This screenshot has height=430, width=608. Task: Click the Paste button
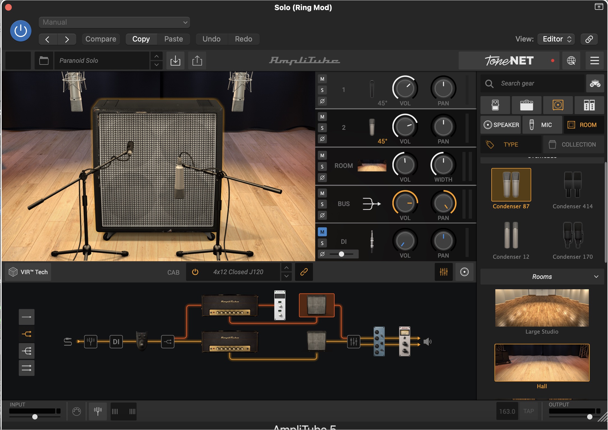click(174, 39)
